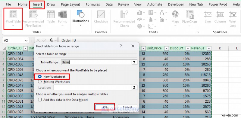Viewport: 241px width, 118px height.
Task: Select row 8 header
Action: pyautogui.click(x=3, y=85)
